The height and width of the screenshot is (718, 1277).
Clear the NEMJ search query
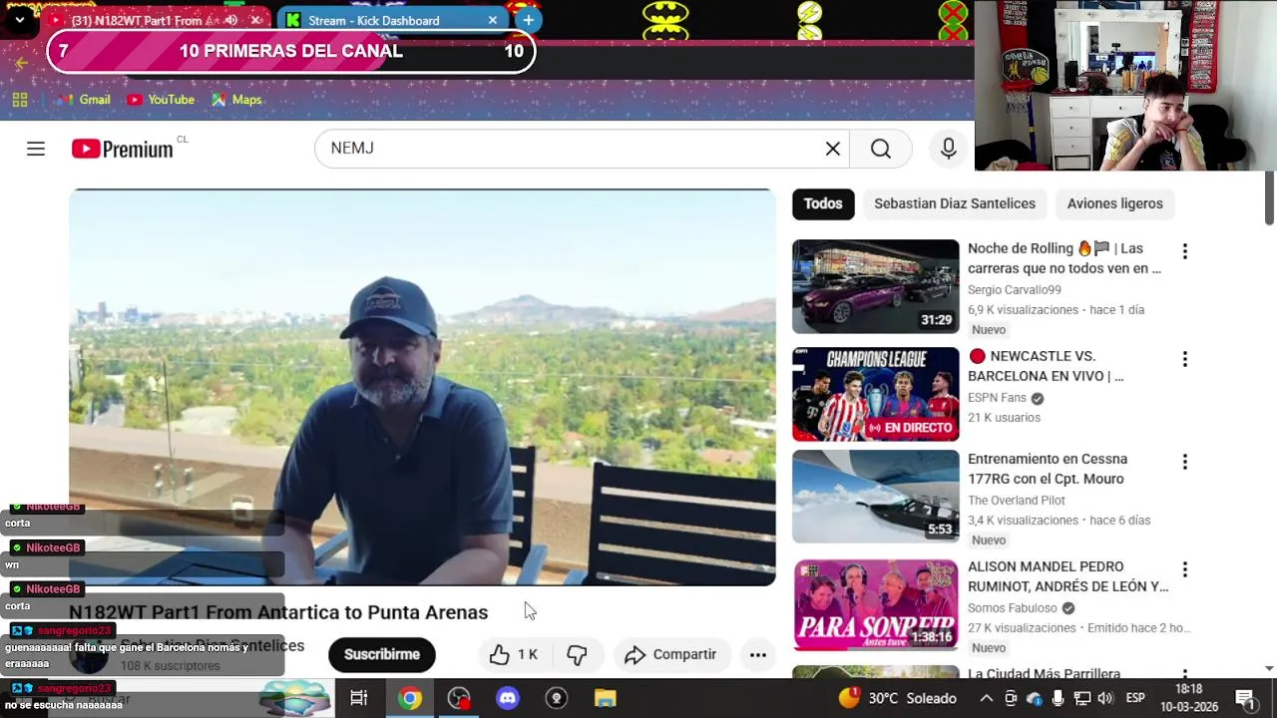pos(832,149)
